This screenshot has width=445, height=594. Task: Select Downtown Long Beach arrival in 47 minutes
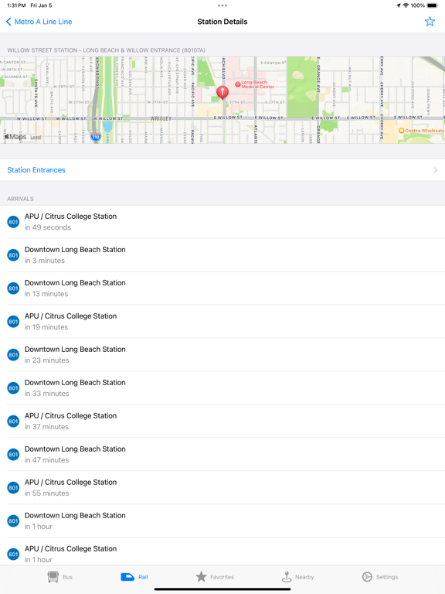[x=222, y=455]
